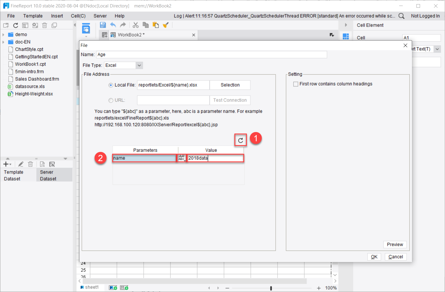Click the parameter type icon beside name
This screenshot has width=445, height=292.
tap(181, 158)
